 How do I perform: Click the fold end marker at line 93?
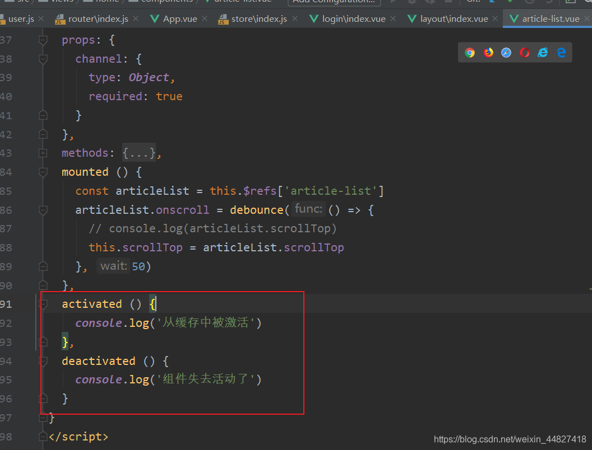click(43, 342)
